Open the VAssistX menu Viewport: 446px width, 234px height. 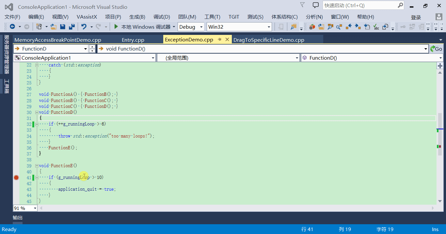pos(87,17)
